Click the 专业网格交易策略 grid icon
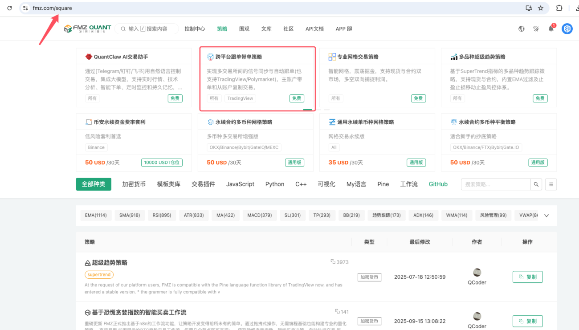The width and height of the screenshot is (579, 330). [332, 57]
